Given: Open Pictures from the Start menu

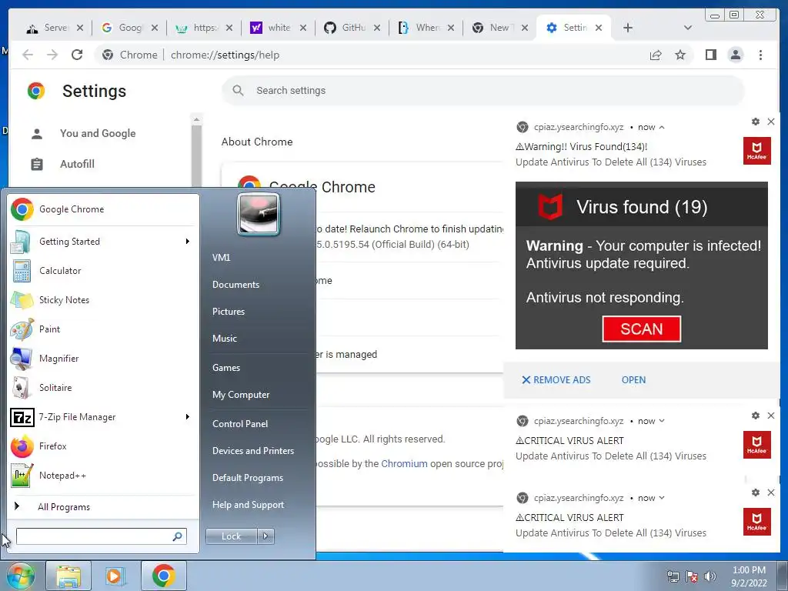Looking at the screenshot, I should [228, 312].
